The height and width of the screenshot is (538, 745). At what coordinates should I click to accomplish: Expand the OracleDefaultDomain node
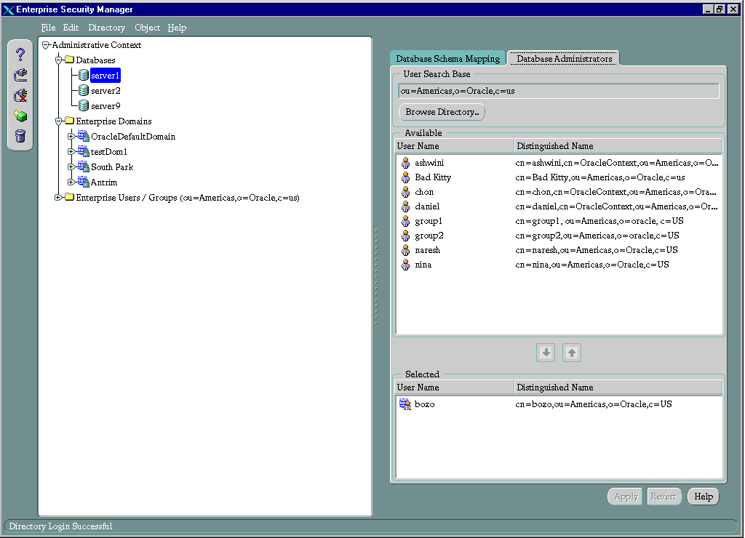[x=71, y=136]
